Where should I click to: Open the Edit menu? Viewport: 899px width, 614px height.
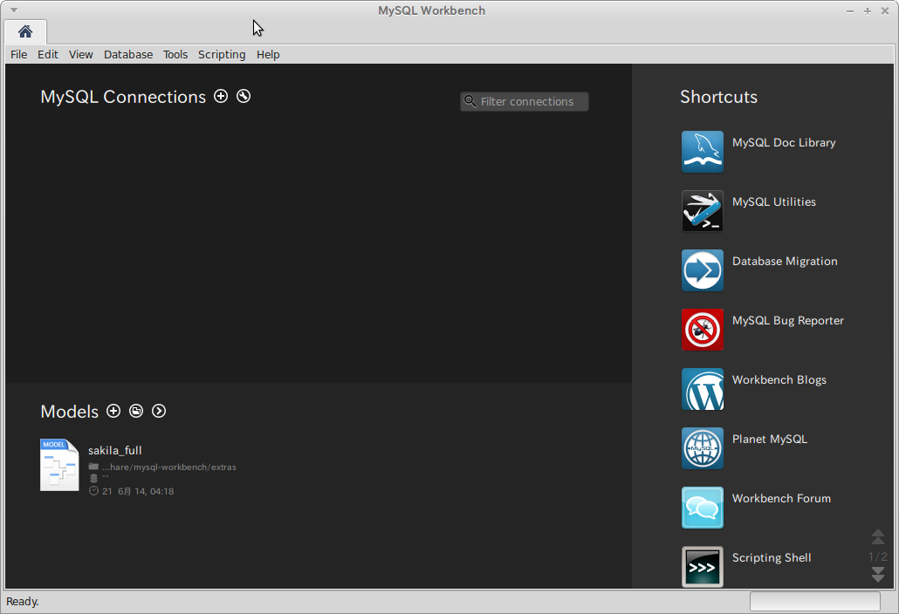click(x=48, y=54)
